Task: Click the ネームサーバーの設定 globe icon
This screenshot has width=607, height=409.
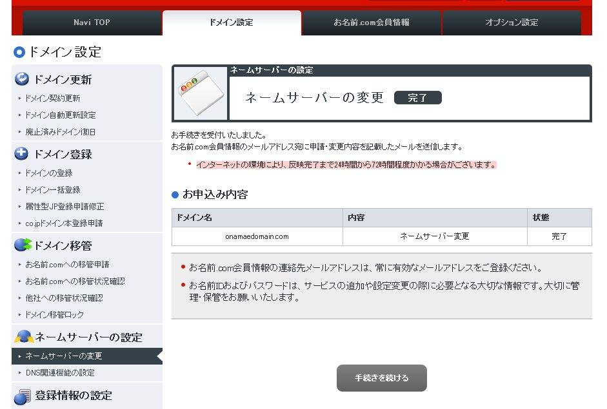Action: pos(24,336)
